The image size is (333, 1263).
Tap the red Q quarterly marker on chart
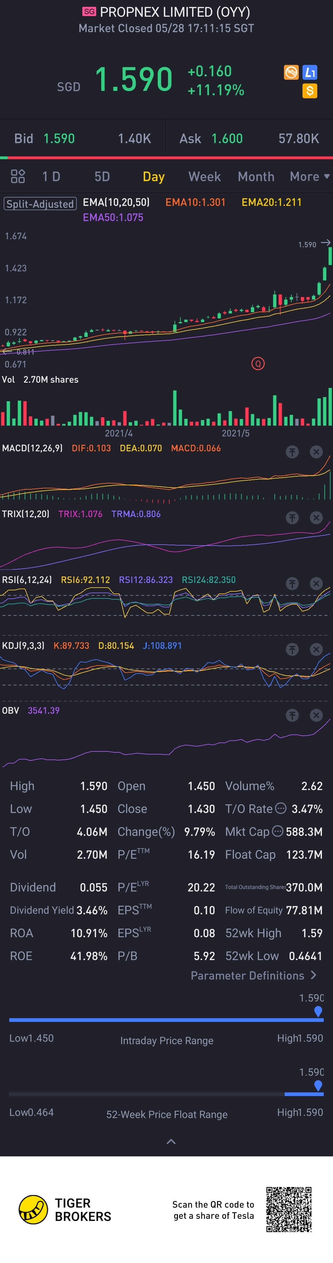258,363
